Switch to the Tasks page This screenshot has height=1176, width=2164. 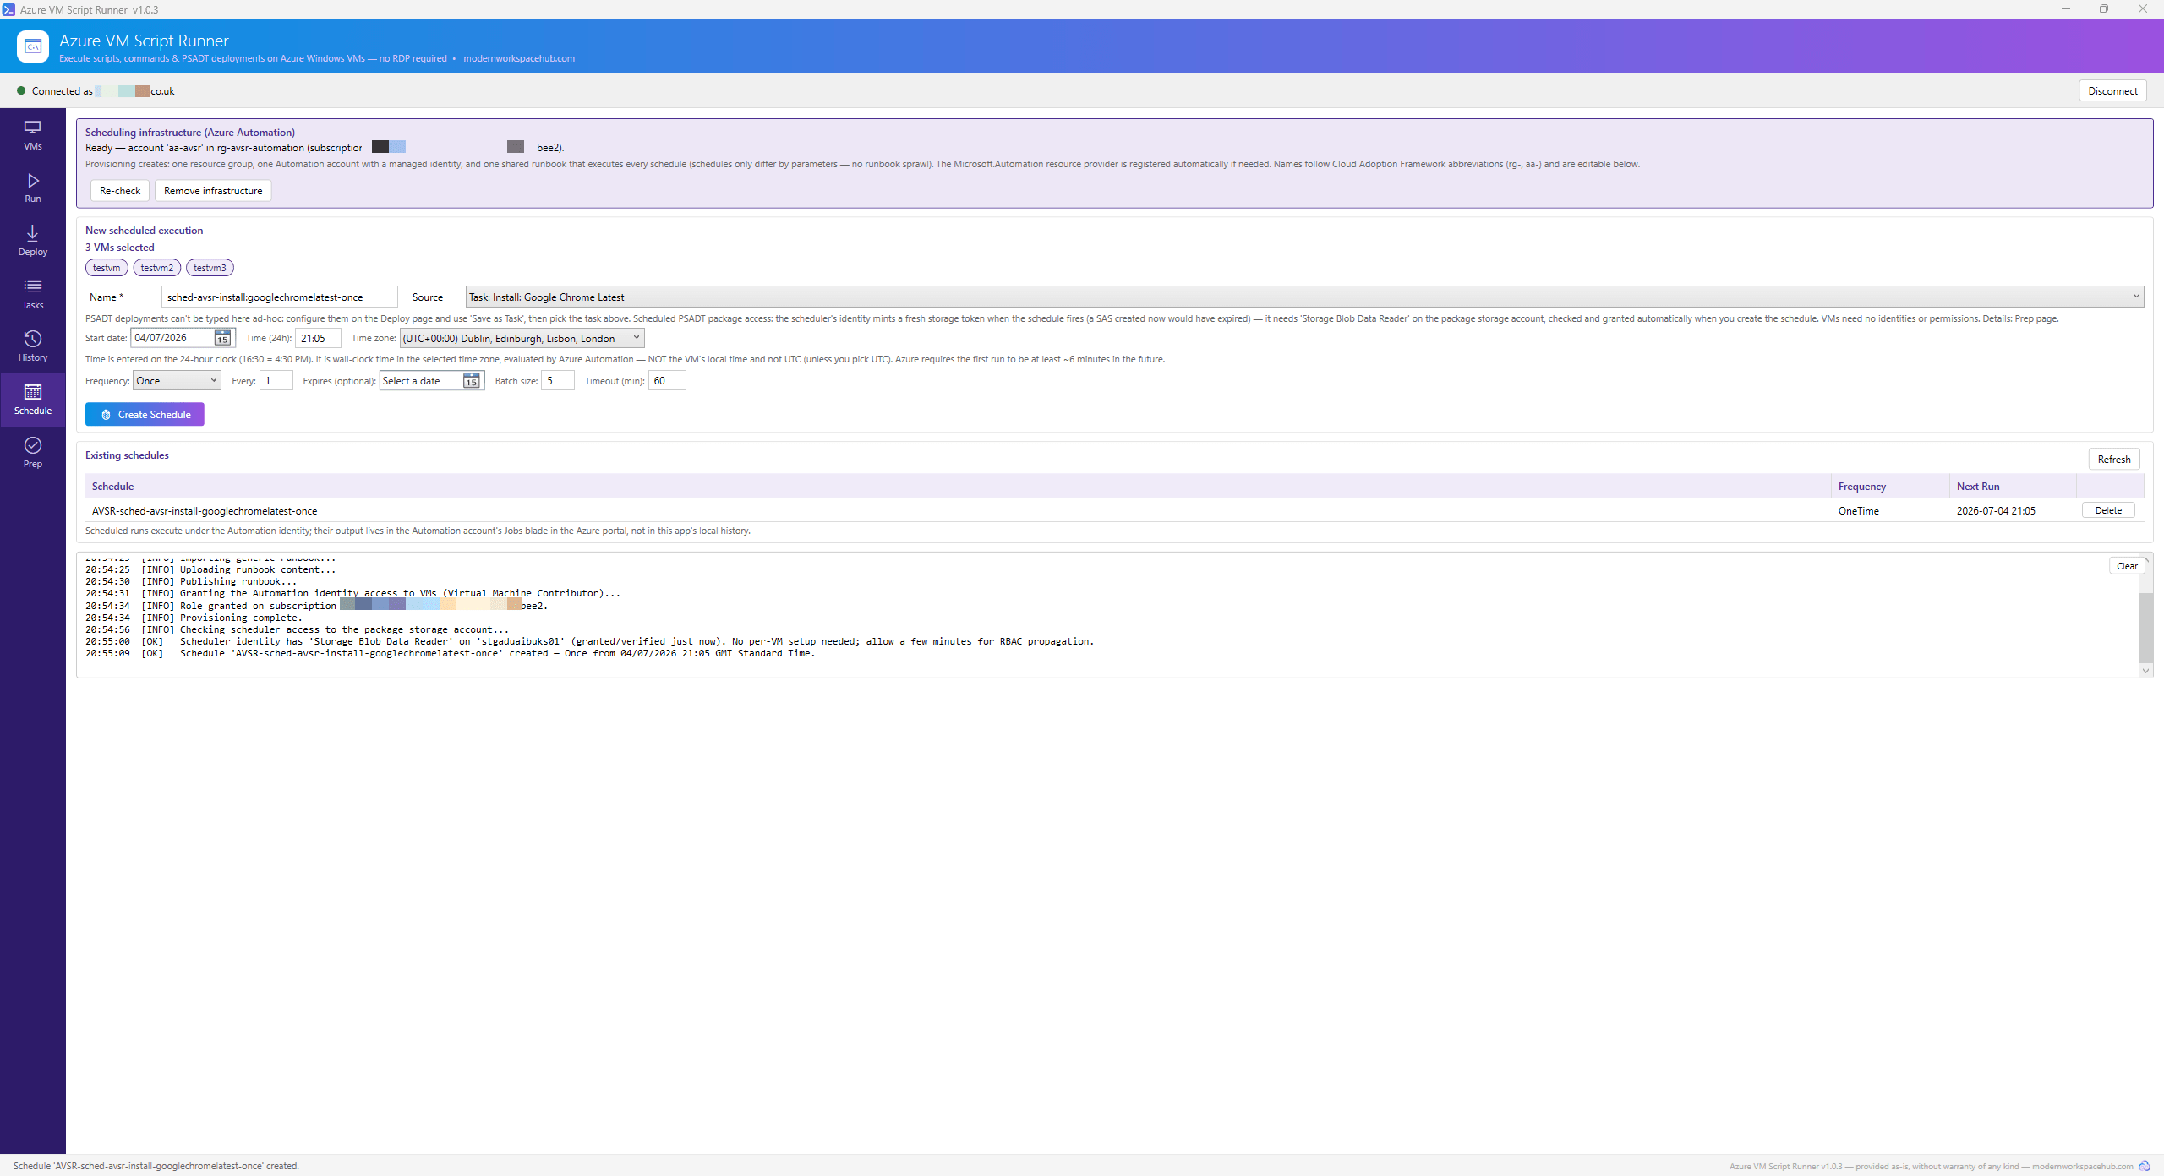coord(32,295)
